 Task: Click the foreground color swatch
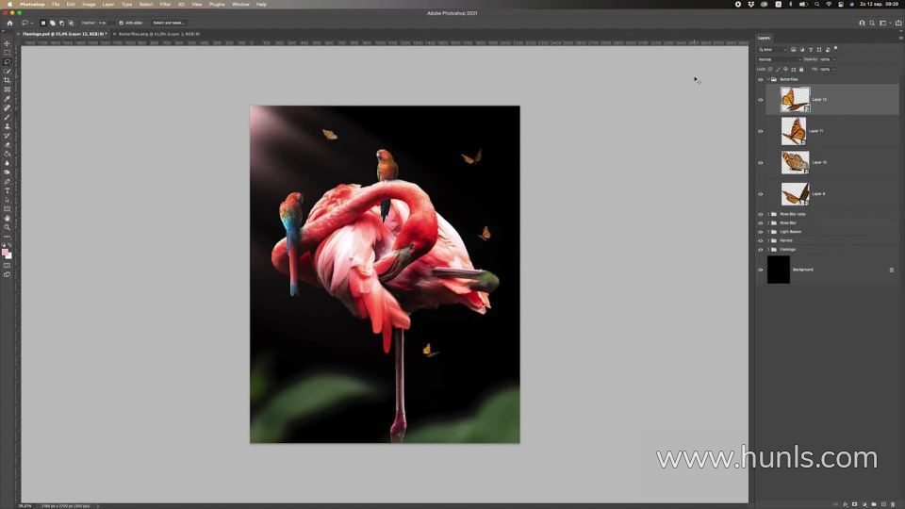tap(5, 252)
